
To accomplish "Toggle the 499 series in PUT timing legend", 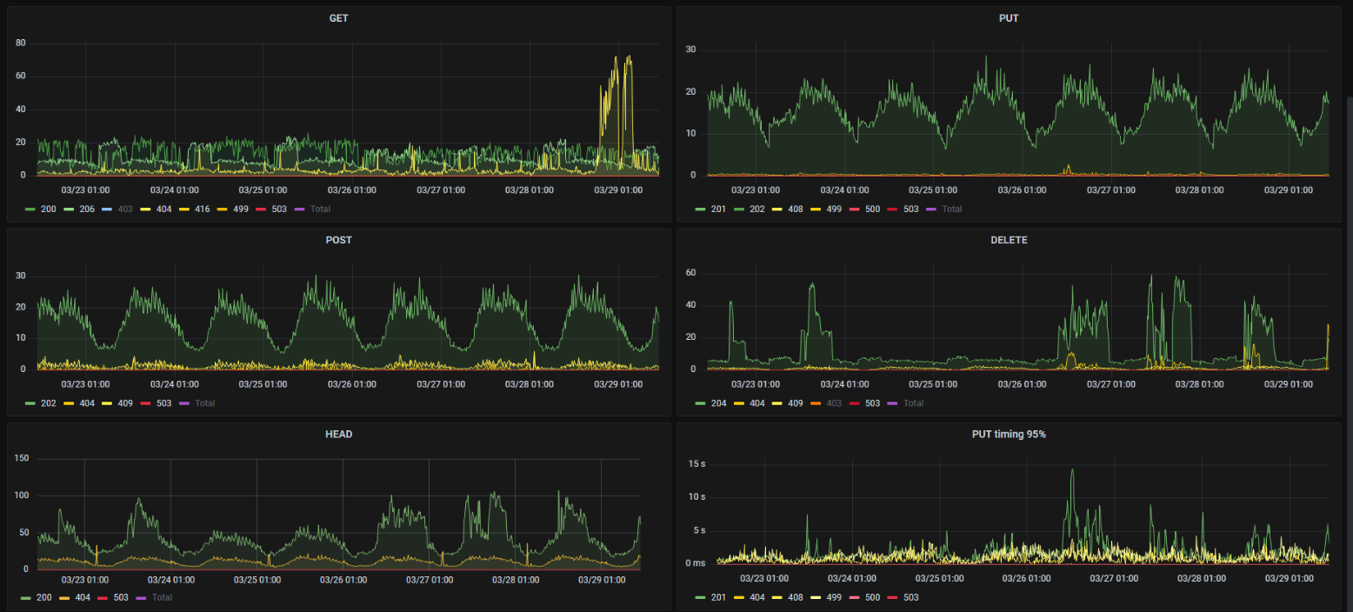I will pos(836,597).
